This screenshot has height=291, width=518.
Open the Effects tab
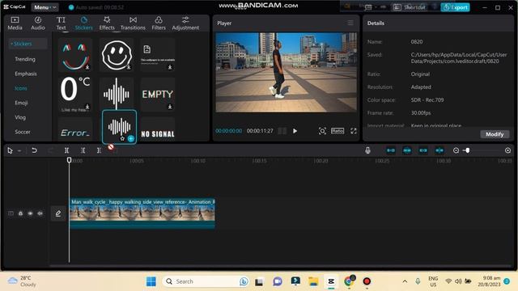(x=107, y=23)
